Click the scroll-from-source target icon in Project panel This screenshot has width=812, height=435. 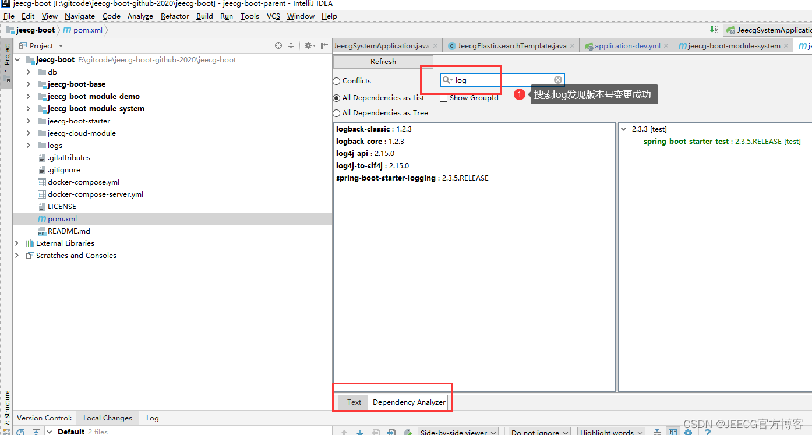click(278, 45)
